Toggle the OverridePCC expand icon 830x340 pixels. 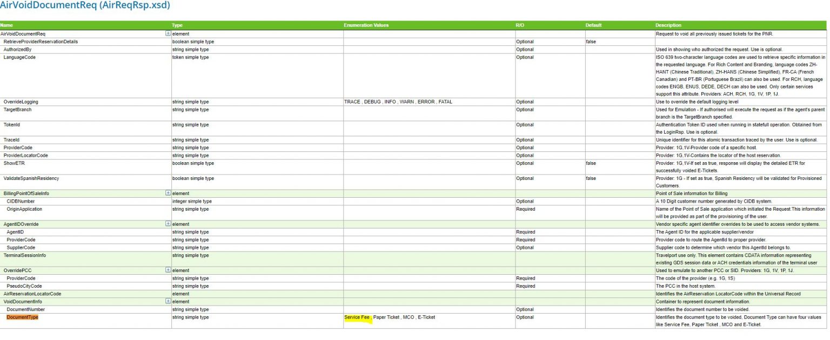(x=168, y=270)
